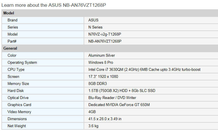Select the Brand label cell
Screen dimensions: 218x132
(43, 20)
